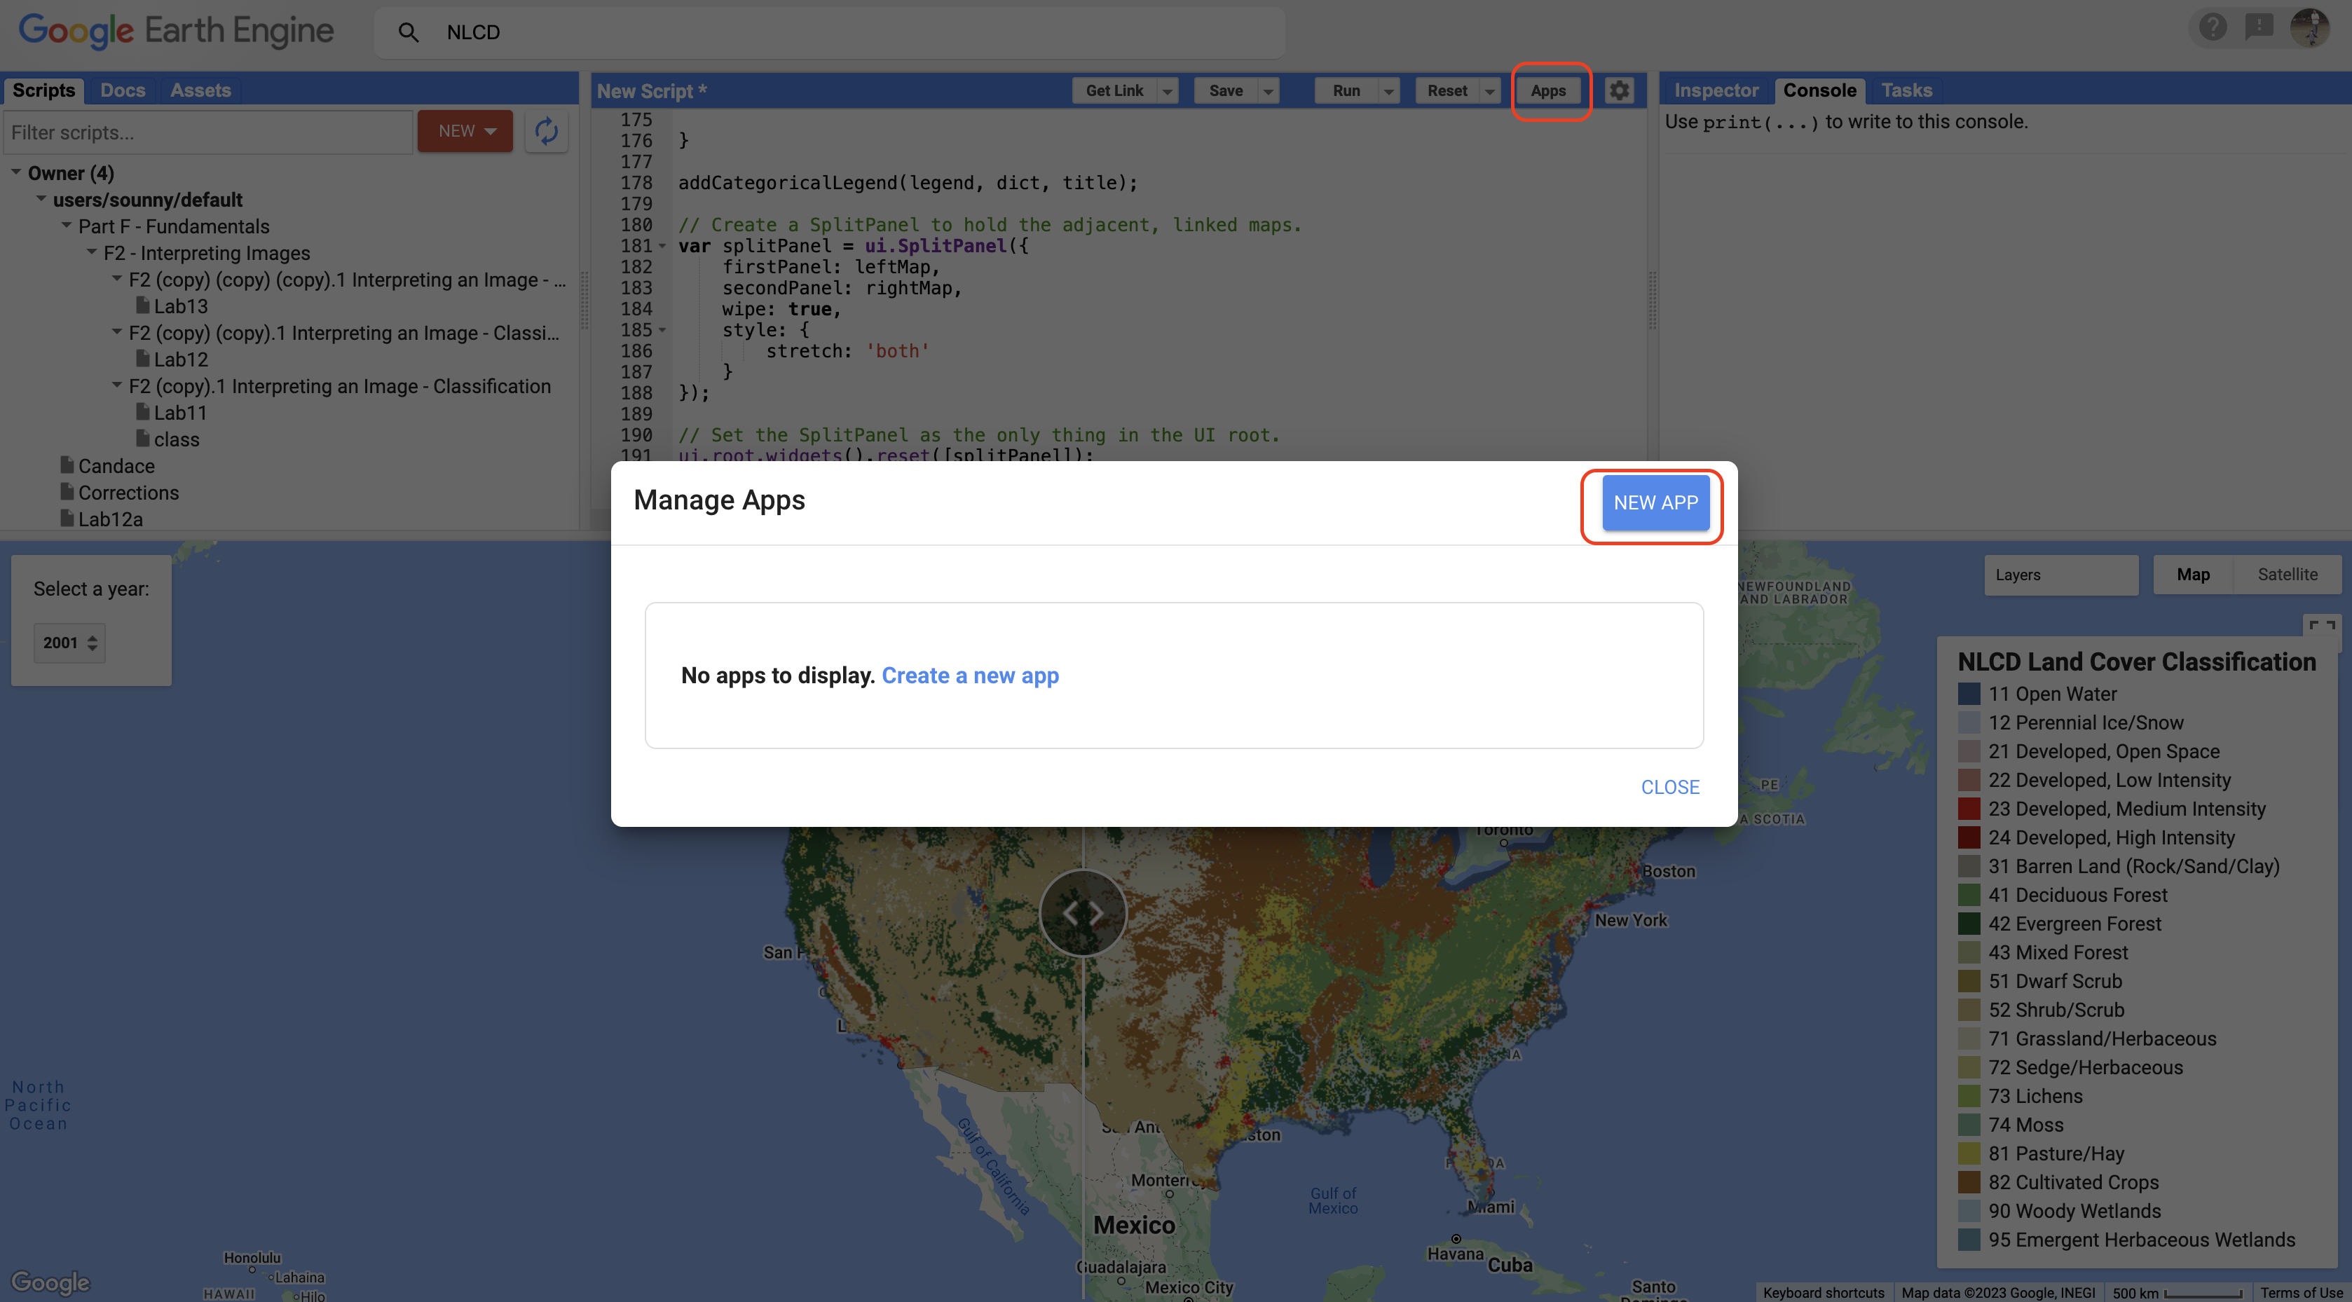Open the Assets tab
Image resolution: width=2352 pixels, height=1302 pixels.
pos(200,90)
